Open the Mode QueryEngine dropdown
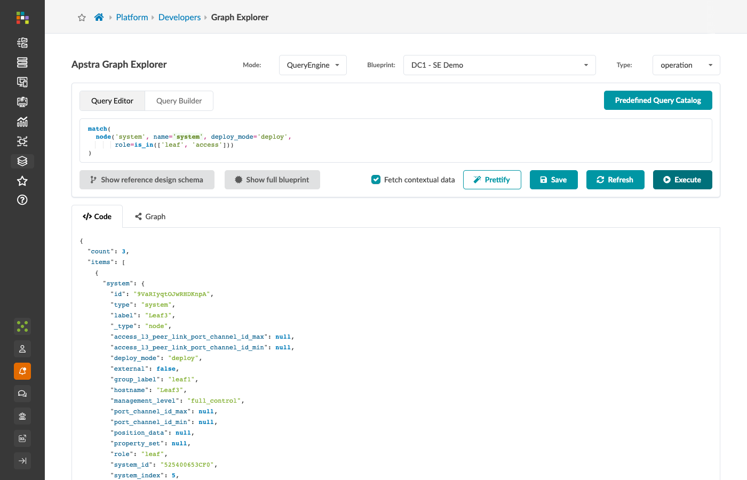This screenshot has height=480, width=747. point(313,65)
